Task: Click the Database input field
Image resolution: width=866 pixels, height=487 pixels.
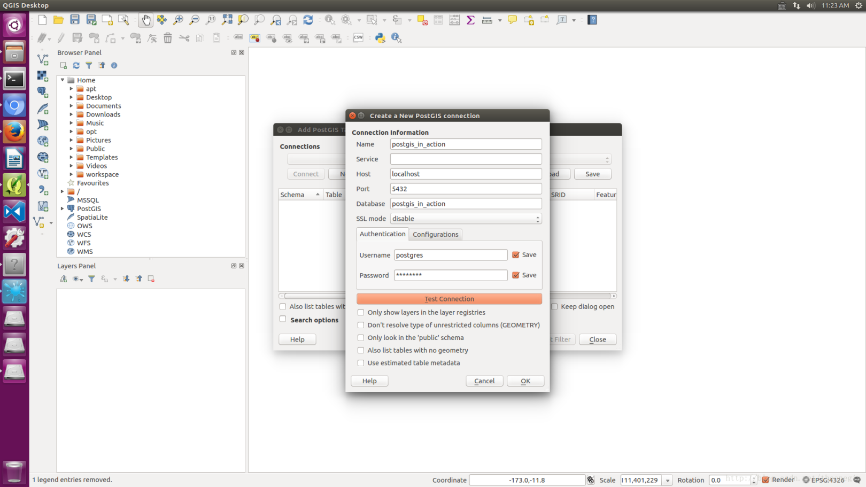Action: pos(466,204)
